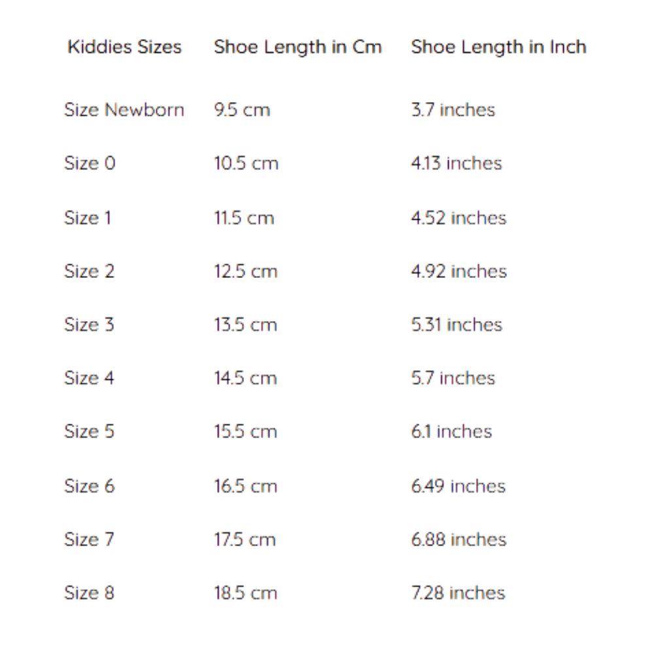Click the Shoe Length in Inch header
The image size is (654, 654).
[498, 47]
